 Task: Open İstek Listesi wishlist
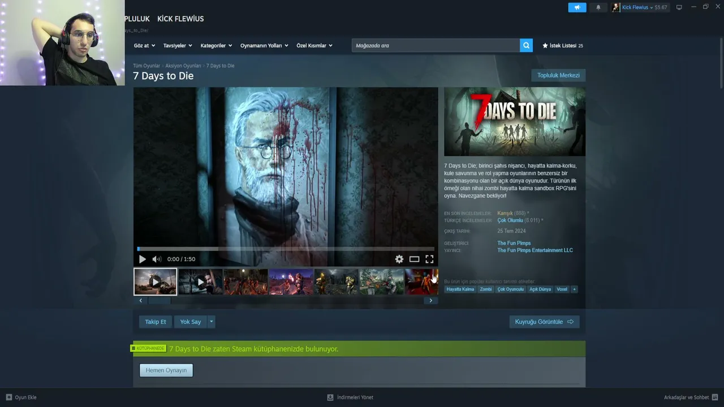pos(563,45)
